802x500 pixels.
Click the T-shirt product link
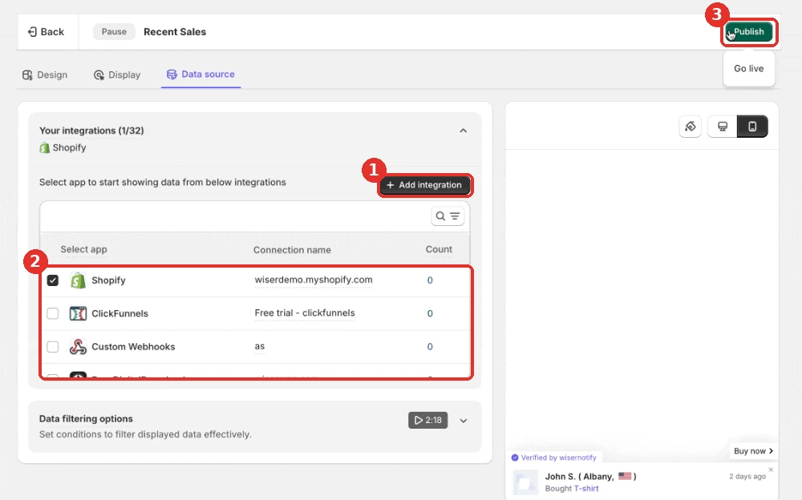(x=586, y=488)
